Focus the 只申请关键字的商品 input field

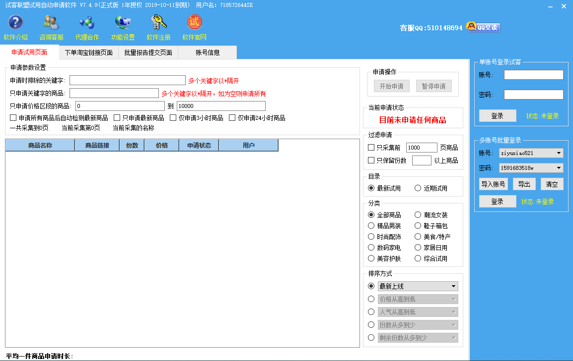tap(114, 93)
